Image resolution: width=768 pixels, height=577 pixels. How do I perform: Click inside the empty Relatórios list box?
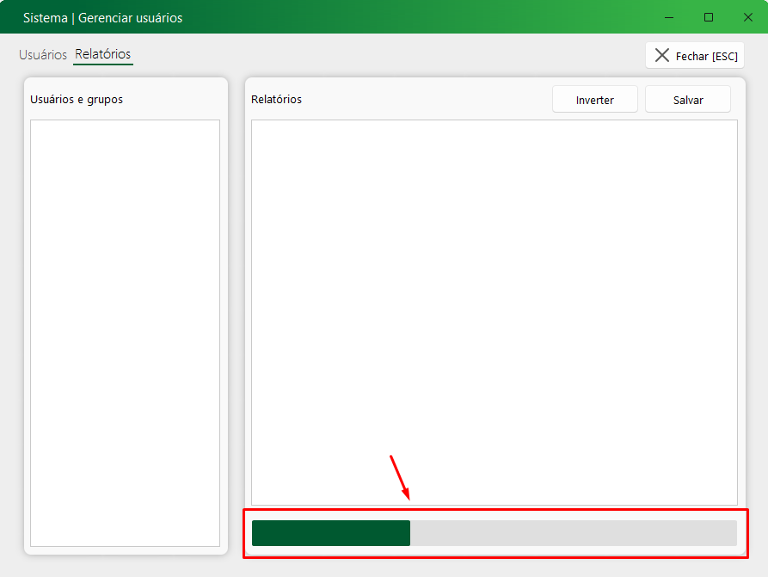(494, 311)
